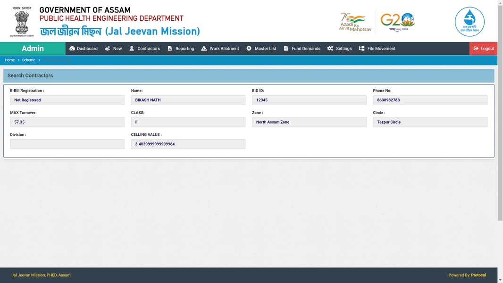Click the Protocol link in footer
This screenshot has height=283, width=503.
[478, 275]
